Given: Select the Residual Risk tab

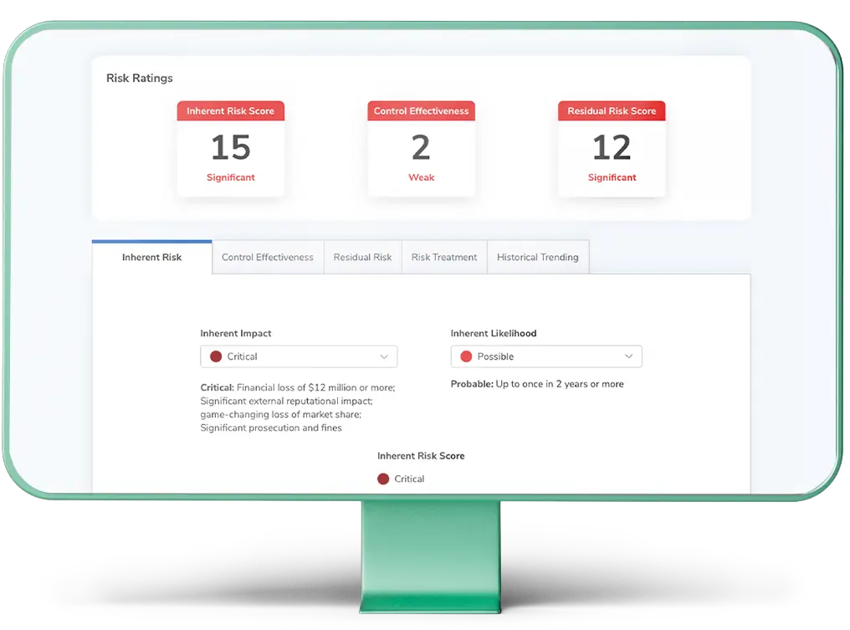Looking at the screenshot, I should (x=362, y=257).
